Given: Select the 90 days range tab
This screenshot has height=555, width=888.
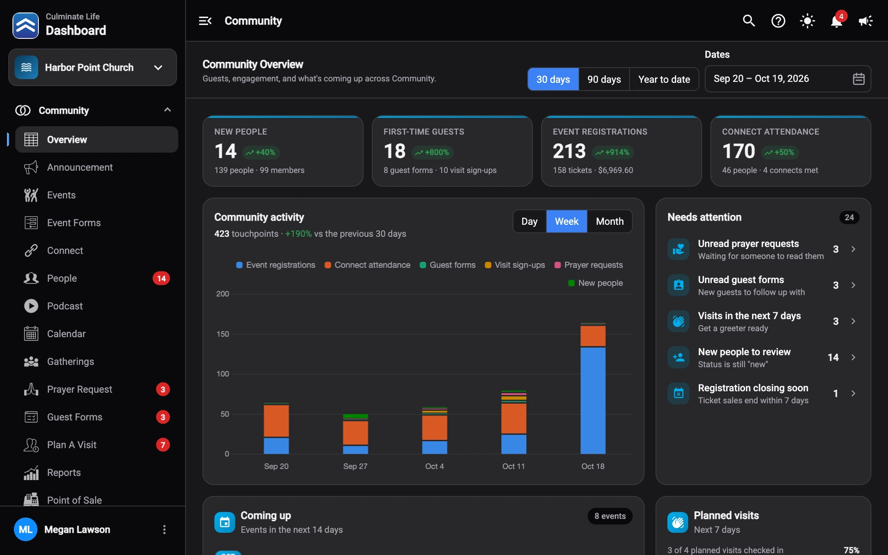Looking at the screenshot, I should tap(604, 79).
